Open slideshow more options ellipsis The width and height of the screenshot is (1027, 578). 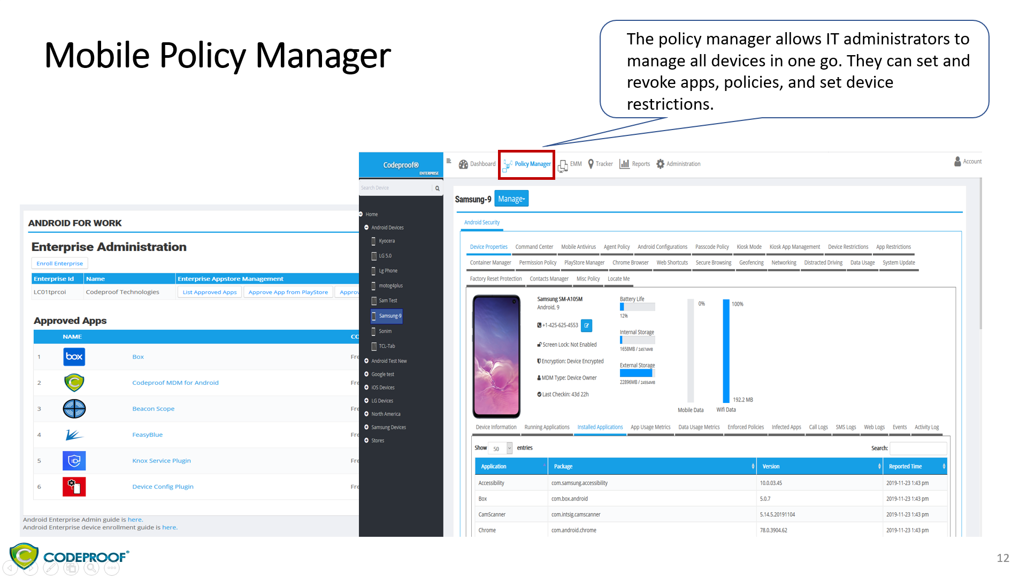[112, 569]
